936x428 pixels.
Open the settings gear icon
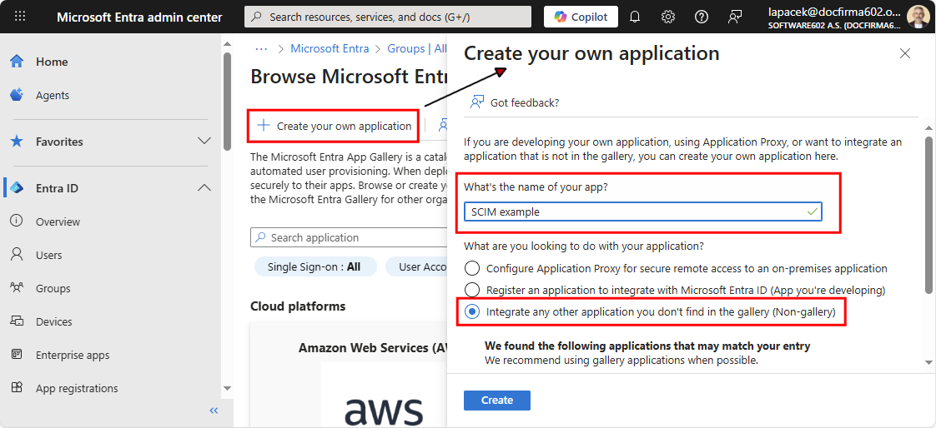(x=668, y=17)
